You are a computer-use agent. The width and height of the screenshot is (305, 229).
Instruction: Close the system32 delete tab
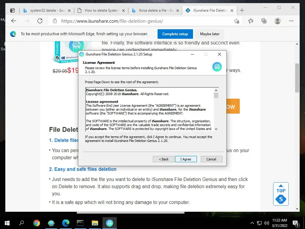point(69,10)
